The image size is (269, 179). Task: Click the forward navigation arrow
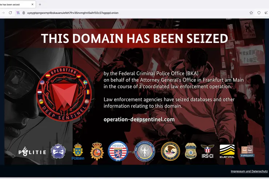pos(3,13)
